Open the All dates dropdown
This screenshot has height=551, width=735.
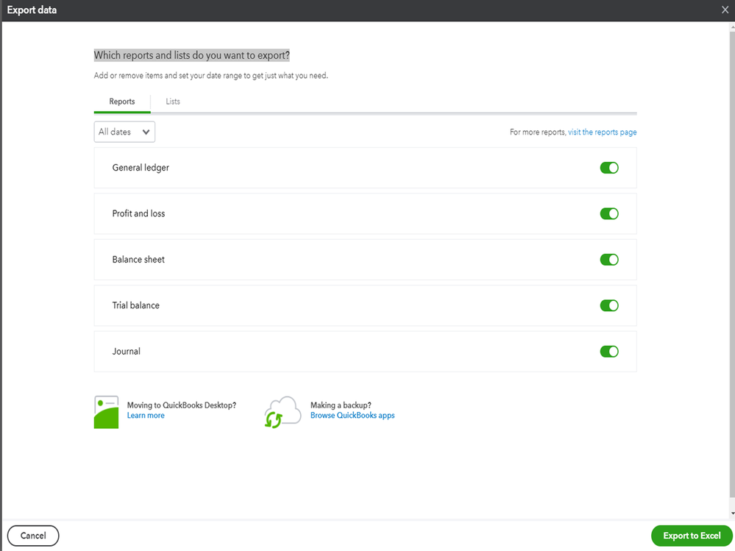(124, 132)
